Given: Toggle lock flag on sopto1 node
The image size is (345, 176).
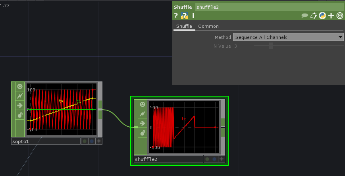Looking at the screenshot, I should coord(20,115).
